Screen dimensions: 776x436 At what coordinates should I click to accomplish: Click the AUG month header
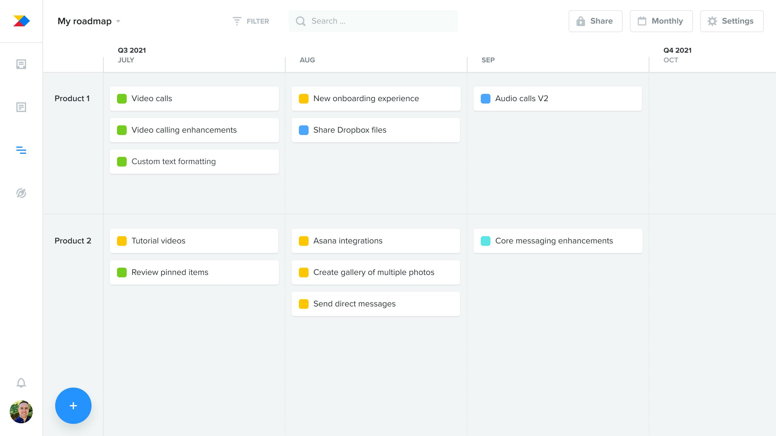(x=307, y=60)
